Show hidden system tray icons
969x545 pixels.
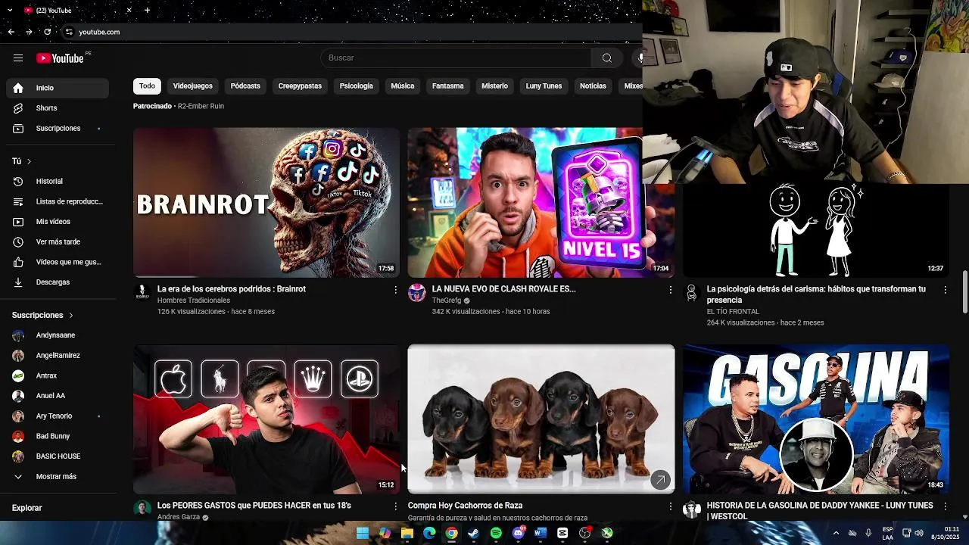836,533
